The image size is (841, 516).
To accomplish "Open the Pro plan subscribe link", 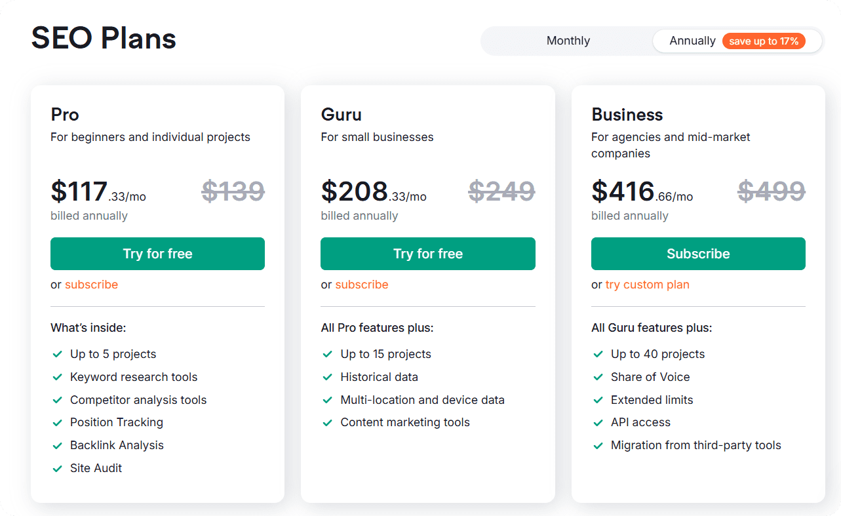I will click(x=91, y=285).
